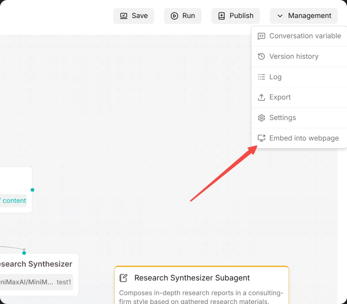Screen dimensions: 347x304
Task: Open the Log menu entry
Action: 299,77
